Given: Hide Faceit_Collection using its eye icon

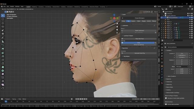Looking at the screenshot, I should coord(190,15).
